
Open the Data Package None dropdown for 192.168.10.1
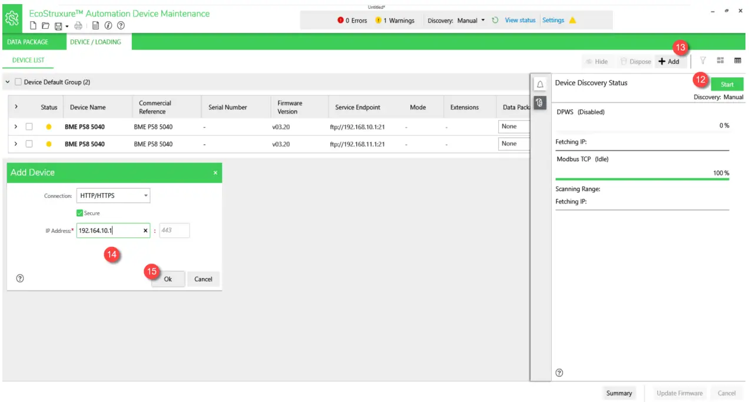[515, 126]
